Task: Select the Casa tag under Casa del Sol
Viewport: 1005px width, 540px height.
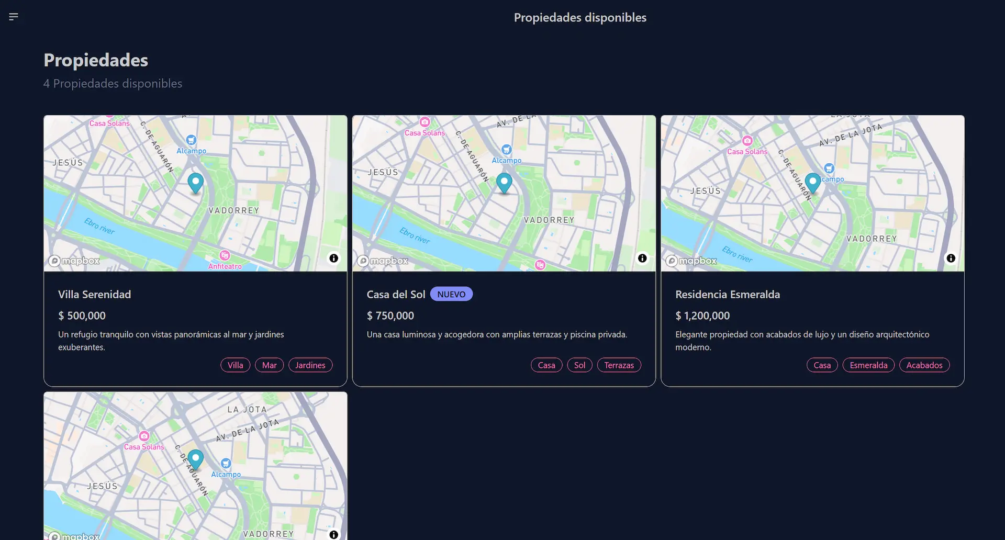Action: (x=546, y=365)
